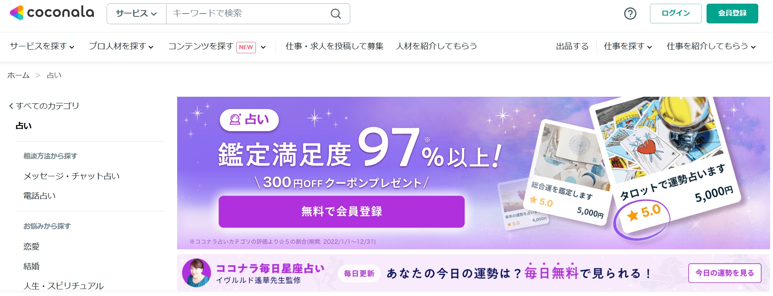The height and width of the screenshot is (296, 773).
Task: Click the purple 無料で会員登録 button
Action: (x=342, y=212)
